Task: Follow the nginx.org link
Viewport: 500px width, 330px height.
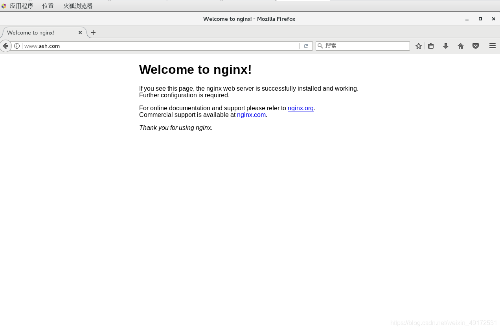Action: [301, 108]
